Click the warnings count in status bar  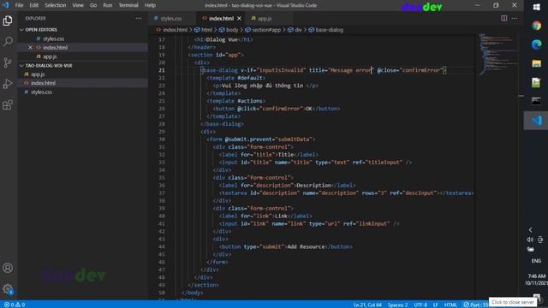[x=21, y=305]
